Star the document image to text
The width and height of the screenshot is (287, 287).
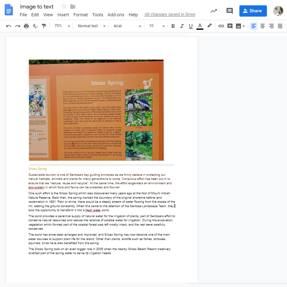click(x=64, y=7)
